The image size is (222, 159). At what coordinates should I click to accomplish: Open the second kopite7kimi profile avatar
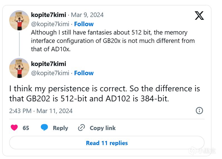coord(19,68)
